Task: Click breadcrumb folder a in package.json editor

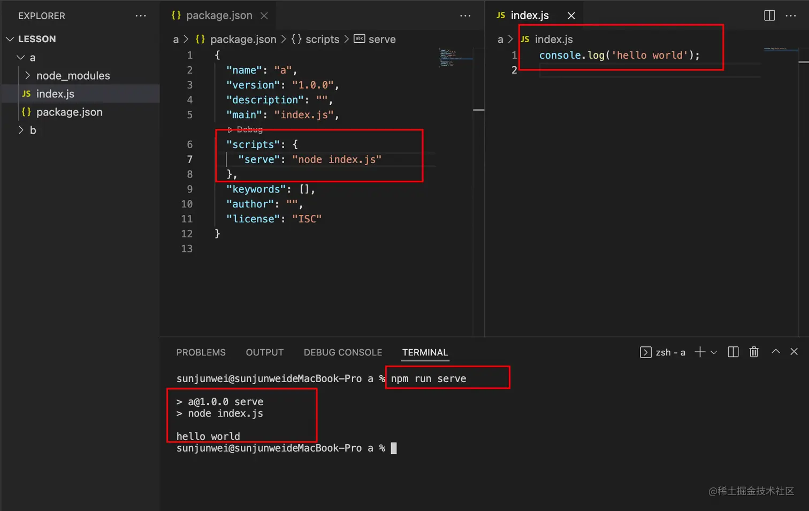Action: click(x=175, y=40)
